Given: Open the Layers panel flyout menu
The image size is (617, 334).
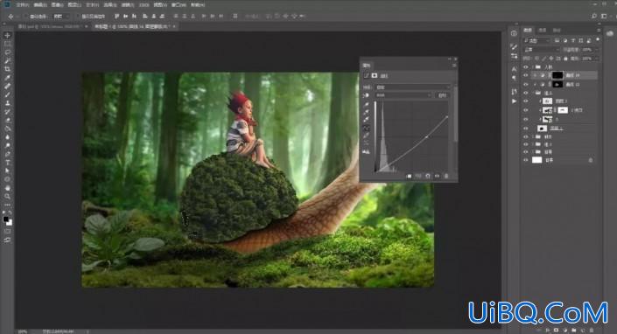Looking at the screenshot, I should pyautogui.click(x=599, y=31).
